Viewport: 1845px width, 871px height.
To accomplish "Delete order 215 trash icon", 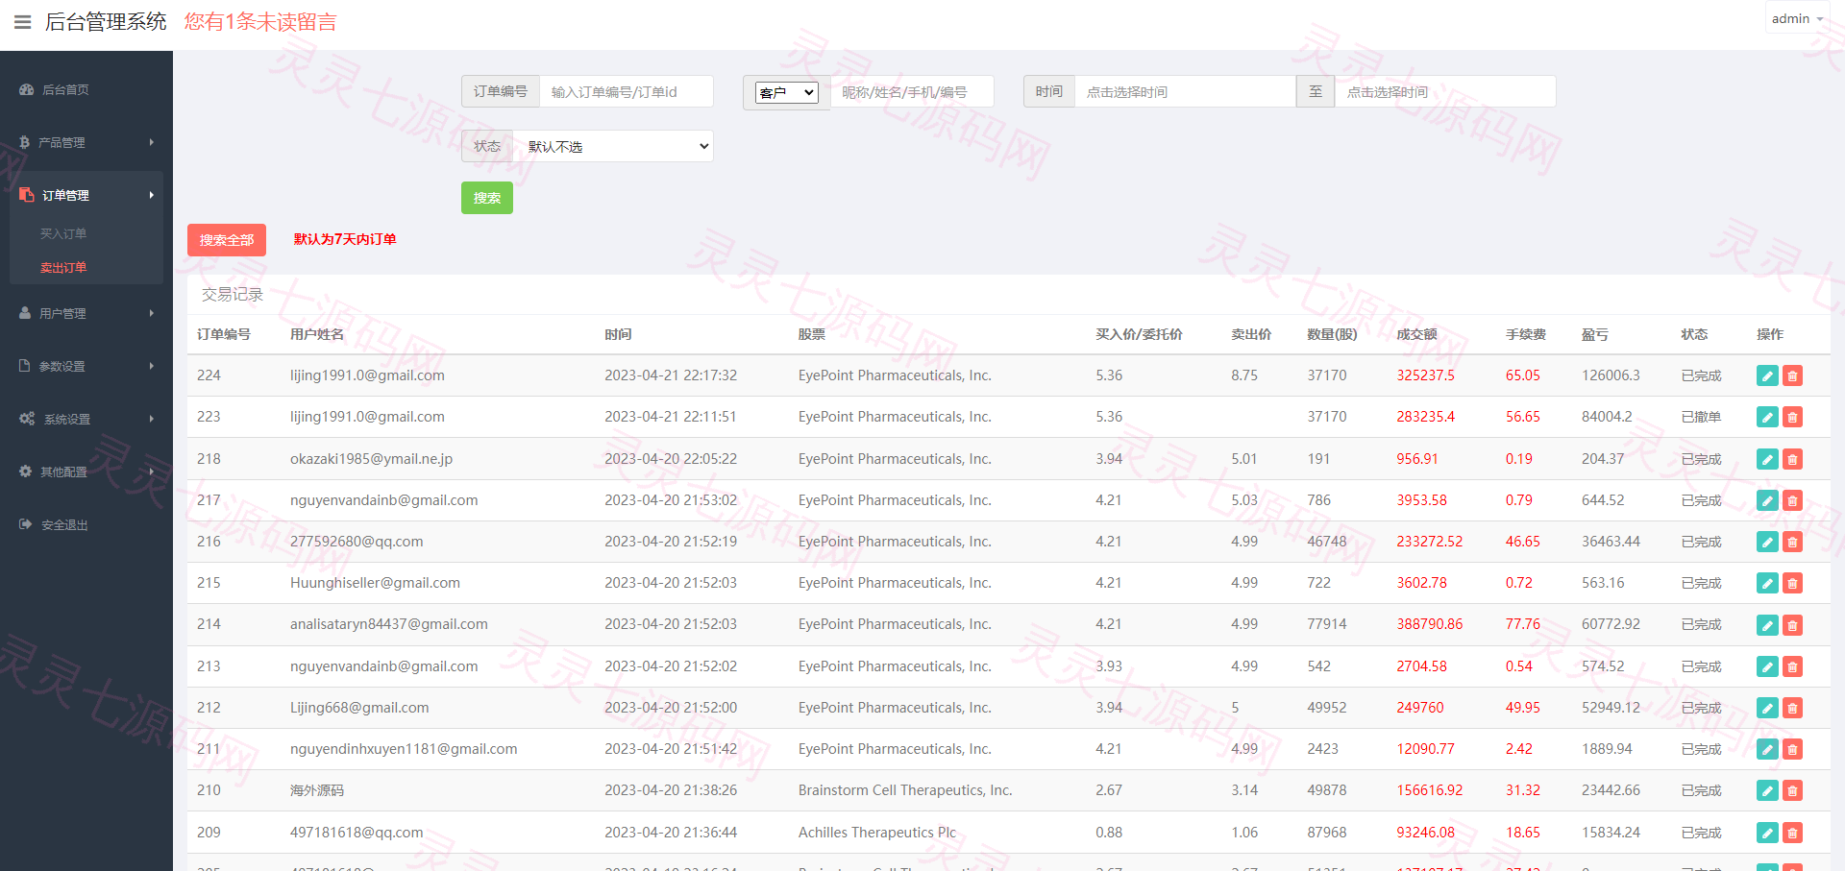I will pyautogui.click(x=1792, y=583).
